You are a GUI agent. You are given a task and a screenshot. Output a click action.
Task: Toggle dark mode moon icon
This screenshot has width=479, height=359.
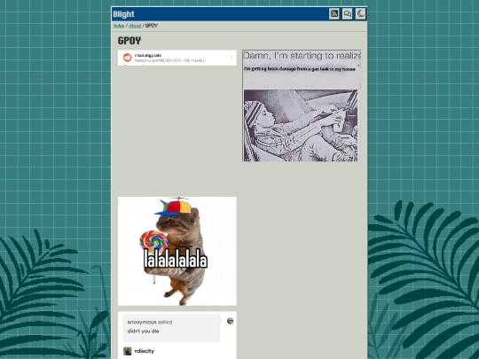(x=360, y=13)
